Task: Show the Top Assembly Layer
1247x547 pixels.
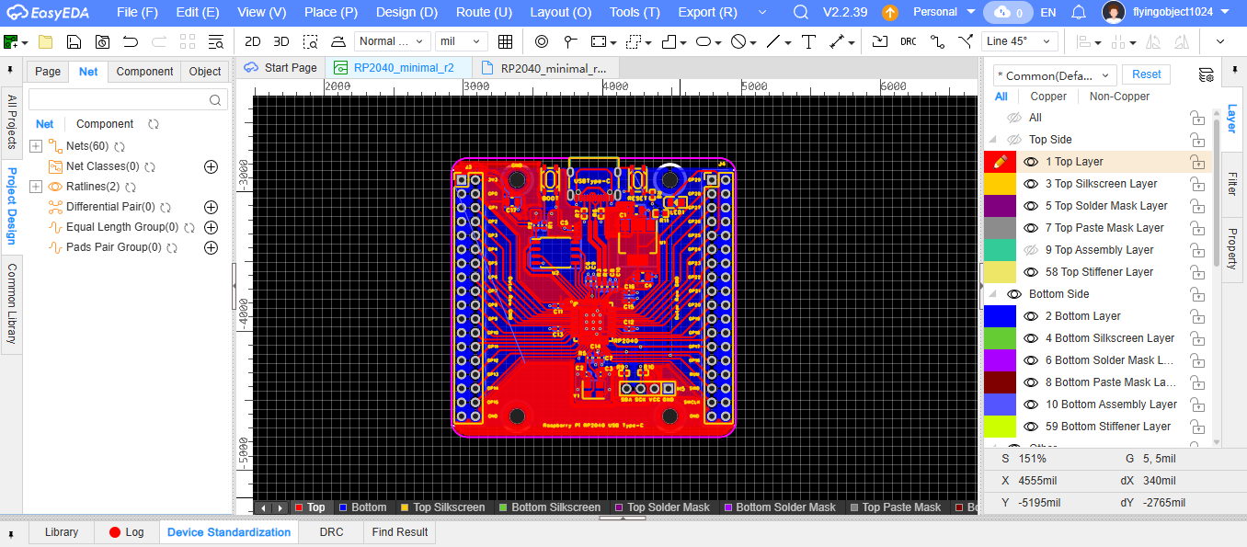Action: tap(1031, 250)
